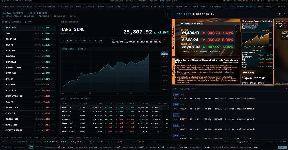Screen dimensions: 288x150
Task: Select DOW 30 ranking row
Action: point(29,79)
